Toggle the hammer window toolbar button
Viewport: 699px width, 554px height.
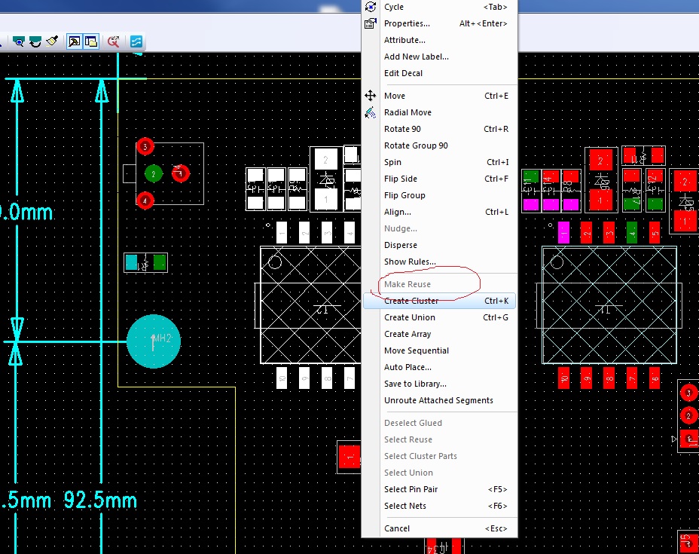tap(75, 41)
